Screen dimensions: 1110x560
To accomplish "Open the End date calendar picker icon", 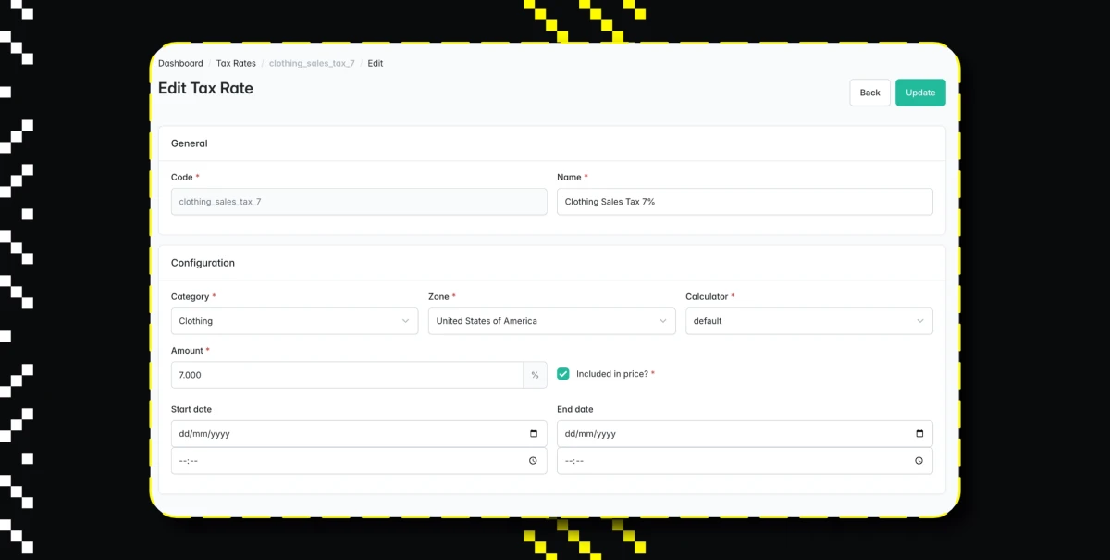I will pos(919,434).
